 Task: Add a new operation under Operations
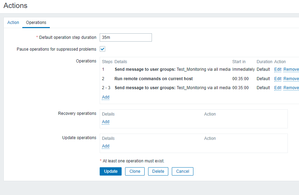pos(106,97)
